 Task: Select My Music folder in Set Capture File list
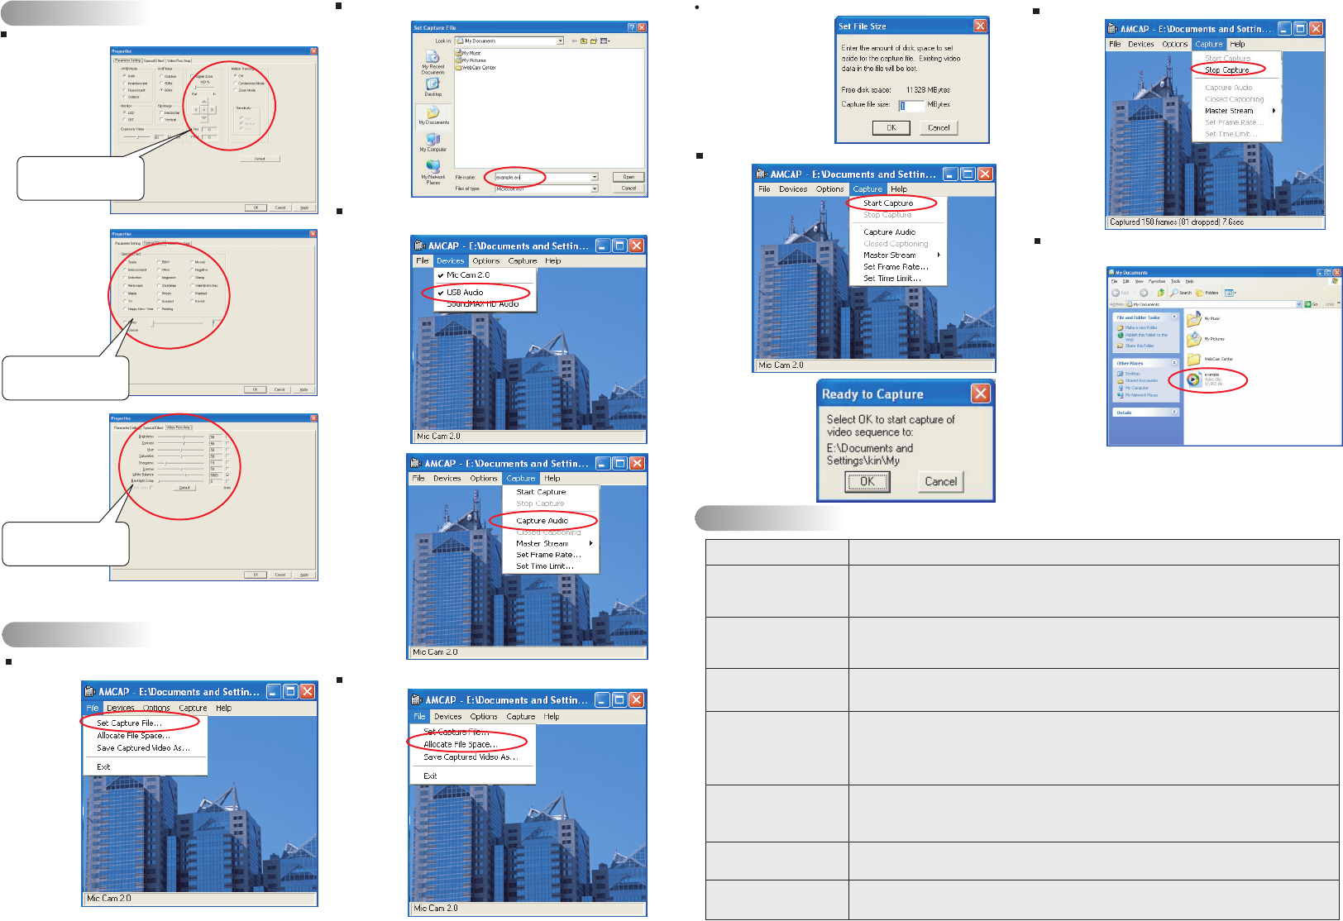[469, 53]
